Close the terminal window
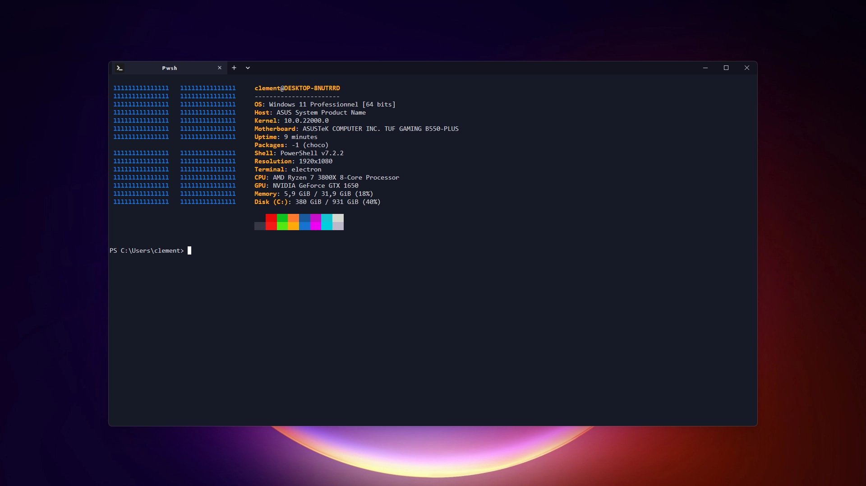The height and width of the screenshot is (486, 866). click(747, 68)
